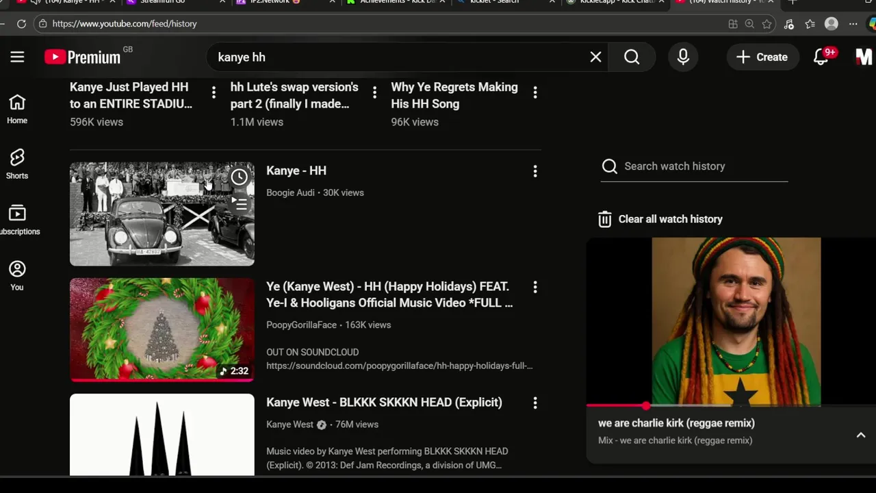Open the notifications bell
876x493 pixels.
(821, 58)
